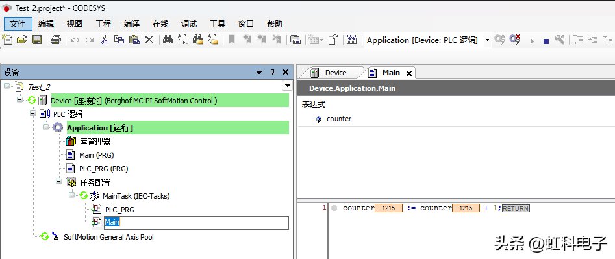Click the open project folder icon
The width and height of the screenshot is (615, 259).
click(21, 40)
